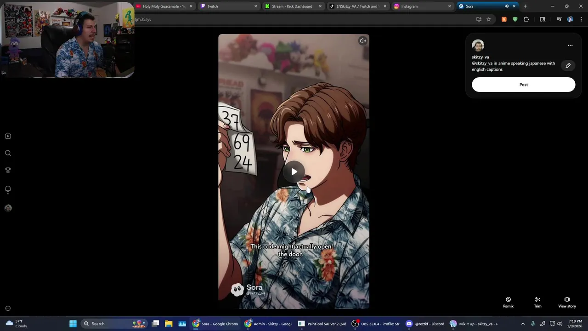The width and height of the screenshot is (588, 331).
Task: Play the Sora anime video
Action: 294,171
